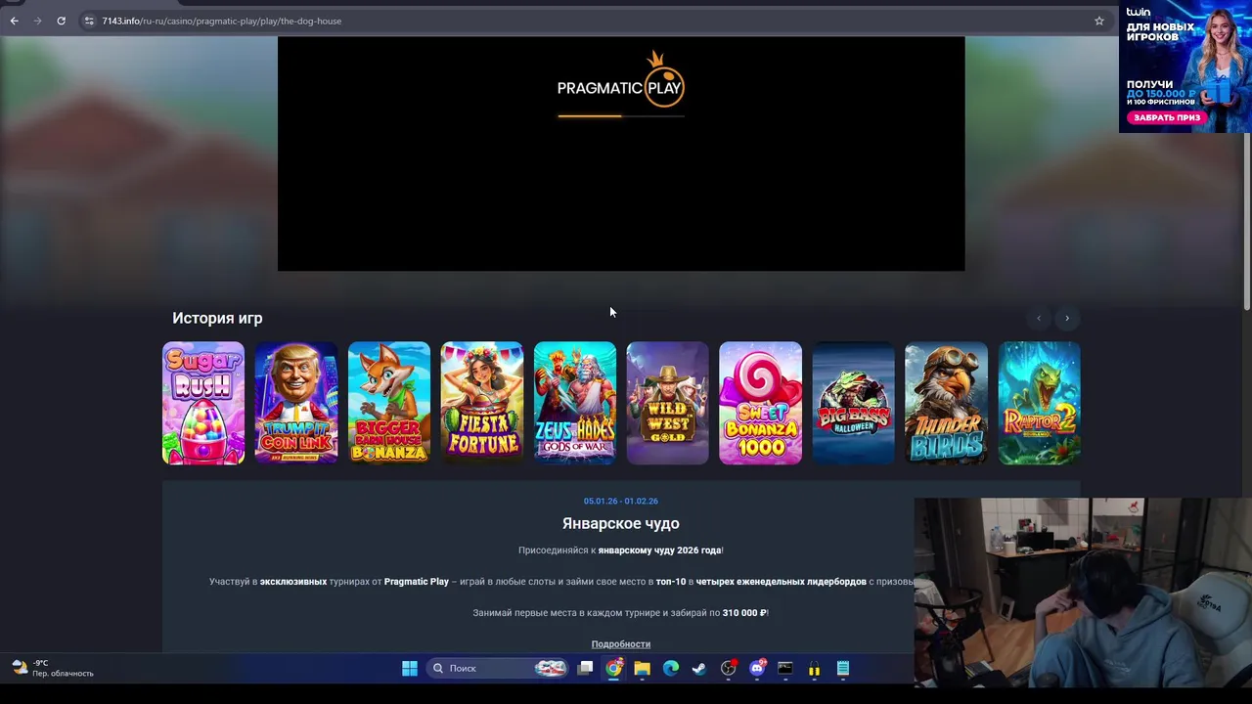Go forward in the browser
The height and width of the screenshot is (704, 1252).
(37, 21)
